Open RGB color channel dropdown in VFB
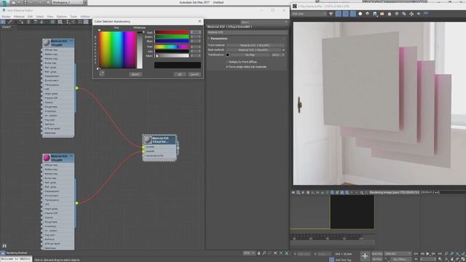Image resolution: width=466 pixels, height=262 pixels. [309, 14]
